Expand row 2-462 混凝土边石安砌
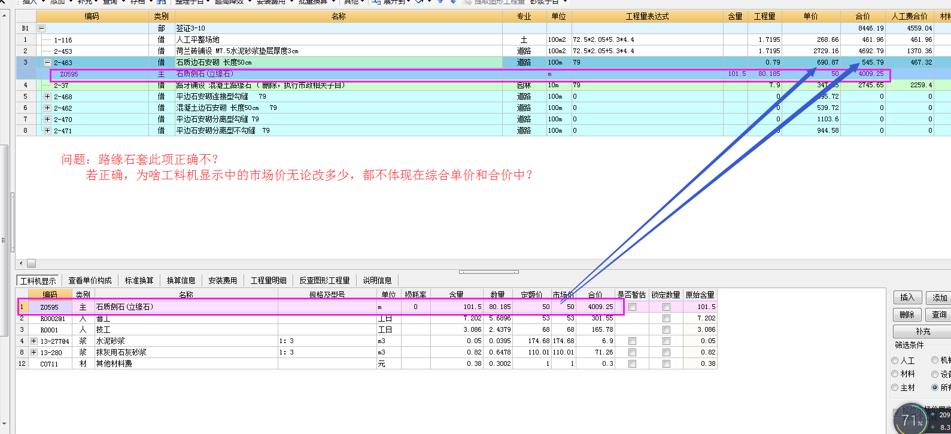Image resolution: width=951 pixels, height=434 pixels. click(x=47, y=108)
